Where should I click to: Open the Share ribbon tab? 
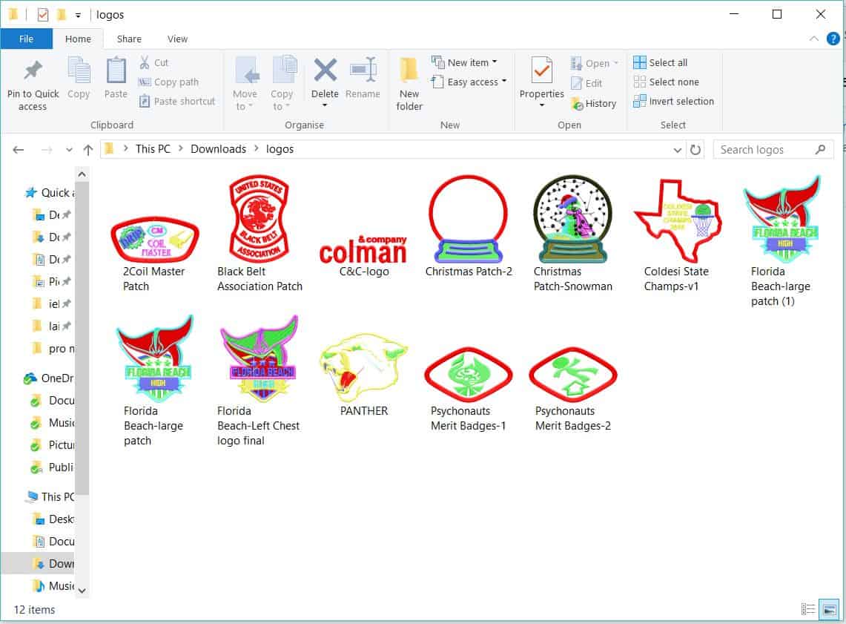click(x=129, y=39)
